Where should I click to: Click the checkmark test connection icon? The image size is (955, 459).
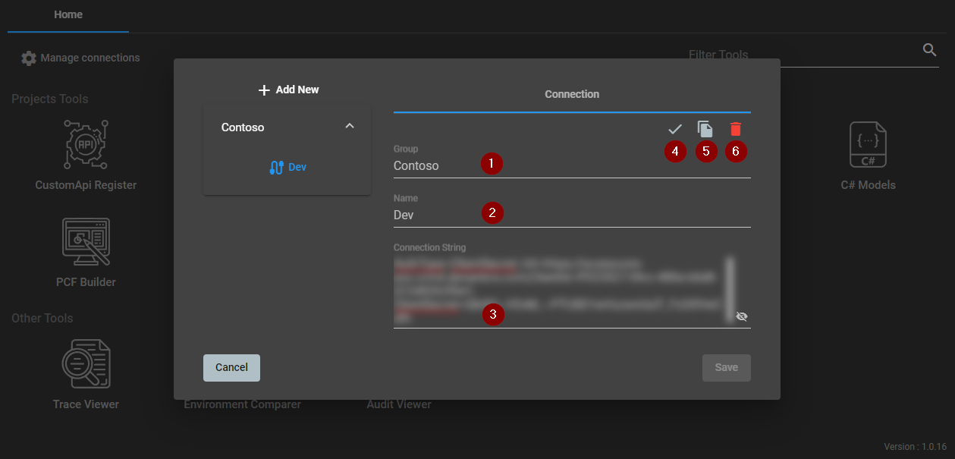675,129
